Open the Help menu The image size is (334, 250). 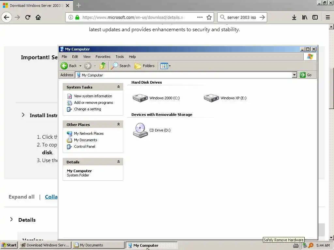132,57
